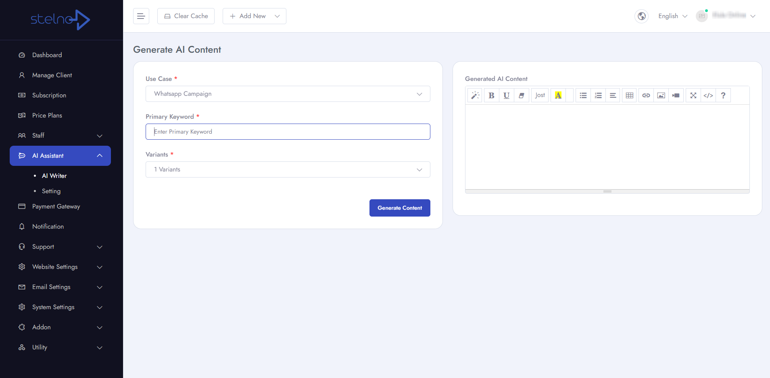The height and width of the screenshot is (378, 770).
Task: Toggle underline formatting in the editor
Action: (506, 95)
